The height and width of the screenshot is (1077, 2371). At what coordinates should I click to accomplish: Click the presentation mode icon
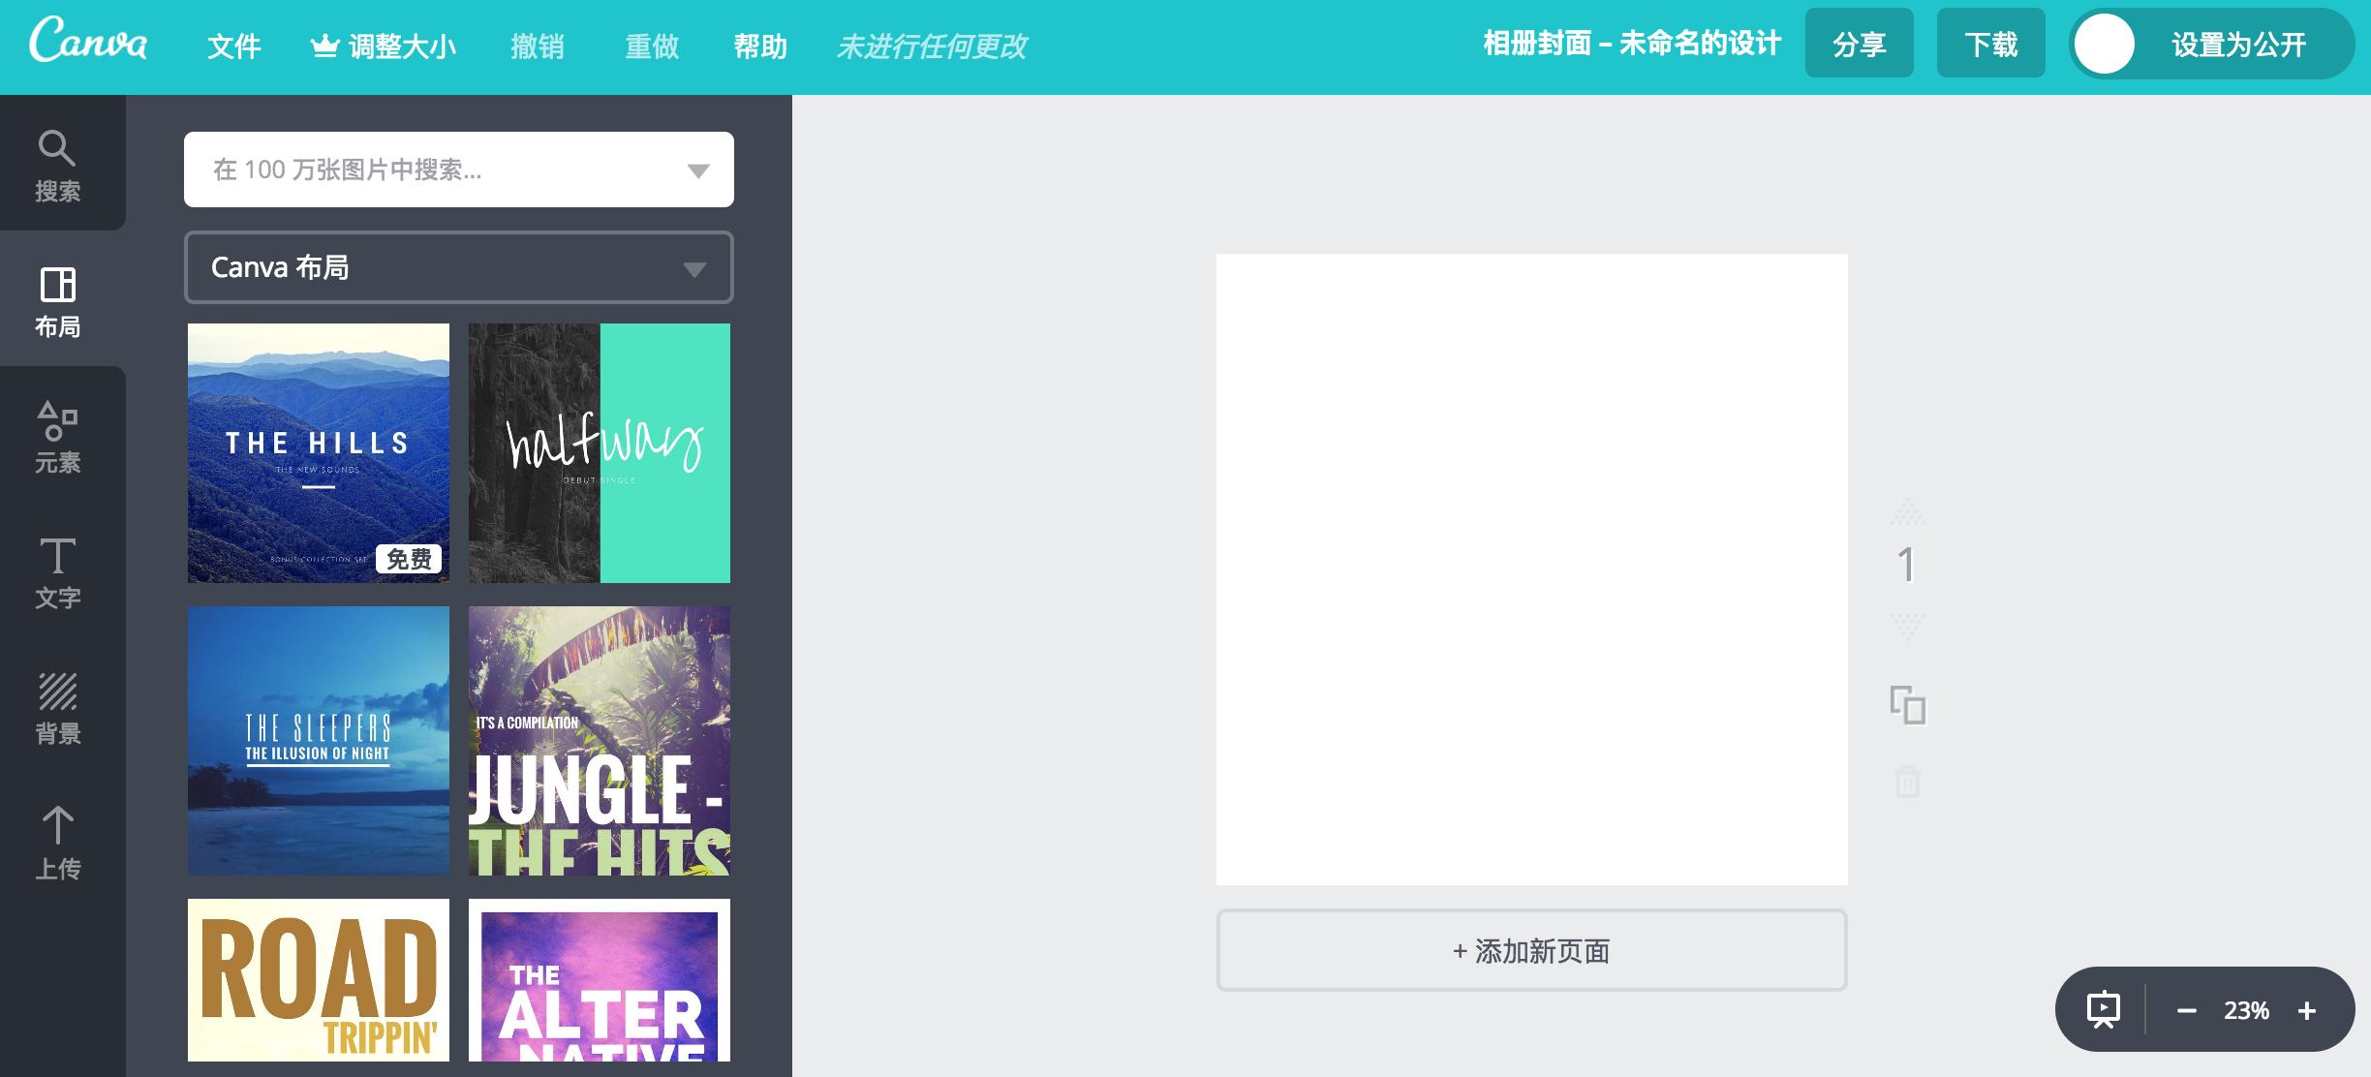pos(2103,1010)
